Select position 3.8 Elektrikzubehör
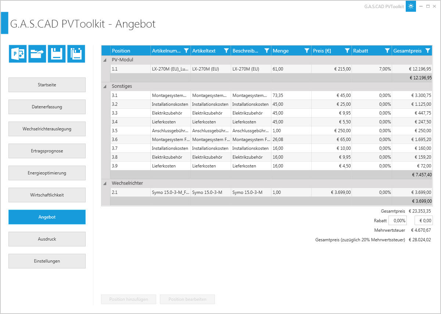Image resolution: width=441 pixels, height=314 pixels. 271,157
